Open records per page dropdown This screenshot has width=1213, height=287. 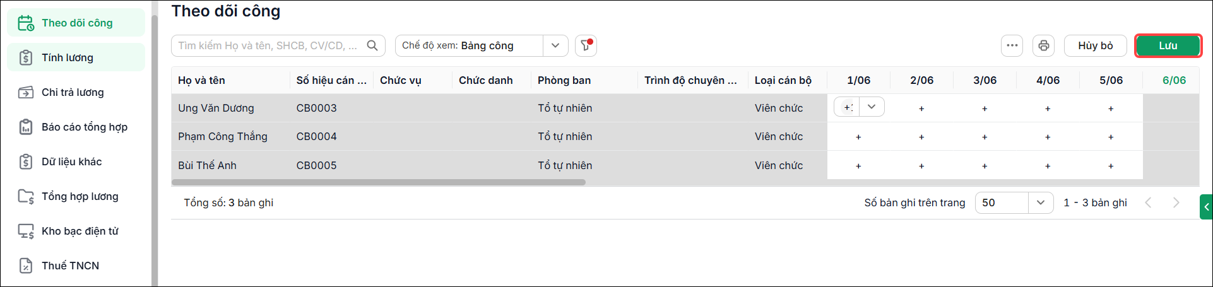1041,202
